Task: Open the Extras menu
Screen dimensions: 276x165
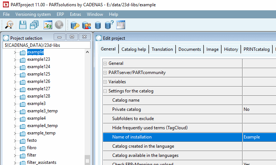Action: click(75, 14)
